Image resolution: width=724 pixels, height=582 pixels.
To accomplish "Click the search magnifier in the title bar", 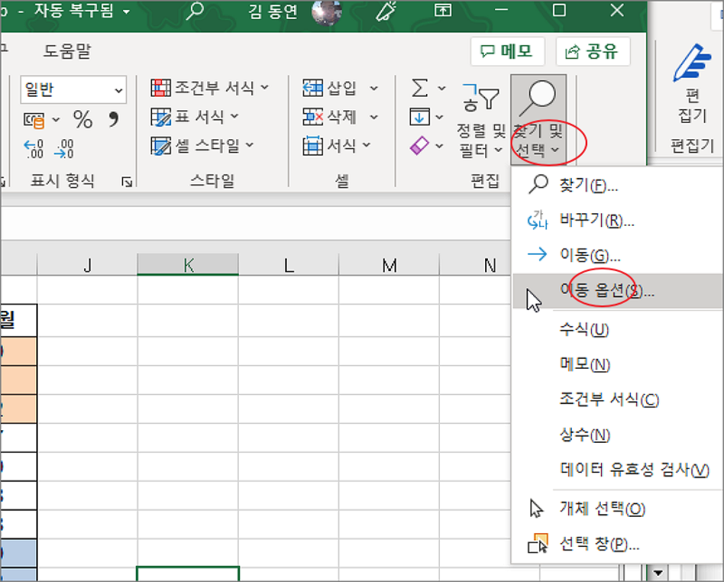I will tap(195, 11).
